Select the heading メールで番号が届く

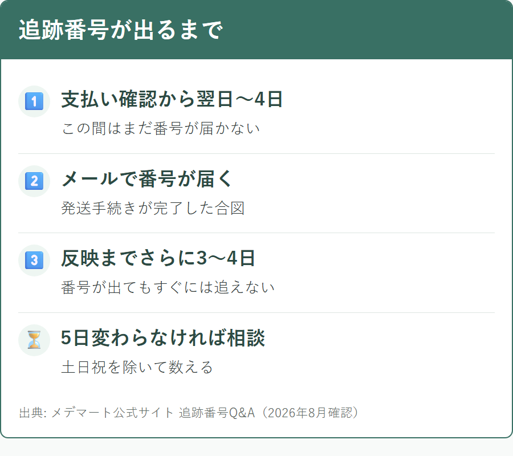click(147, 178)
